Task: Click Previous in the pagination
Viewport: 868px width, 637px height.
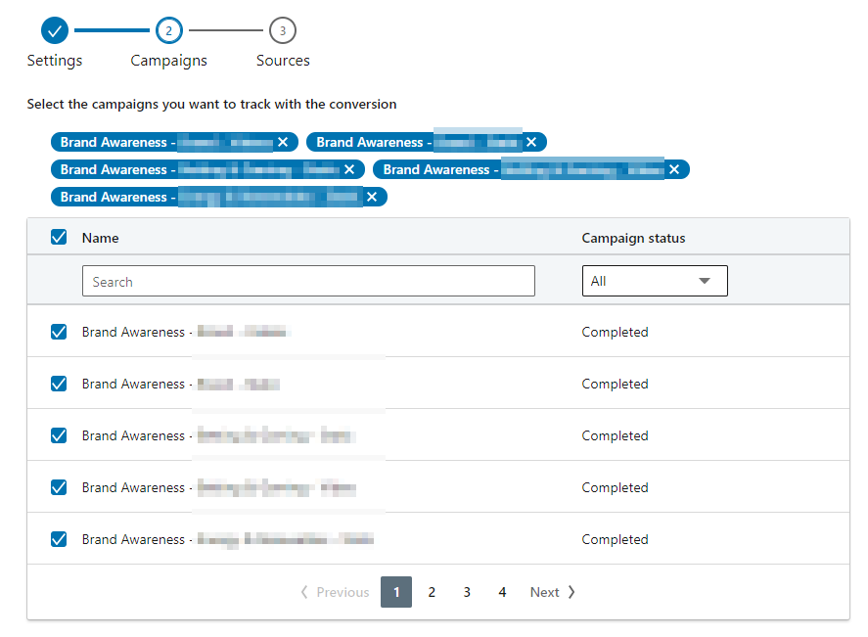Action: click(x=335, y=592)
